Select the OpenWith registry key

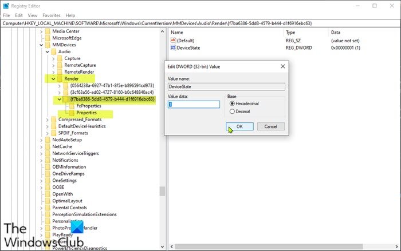(x=62, y=194)
